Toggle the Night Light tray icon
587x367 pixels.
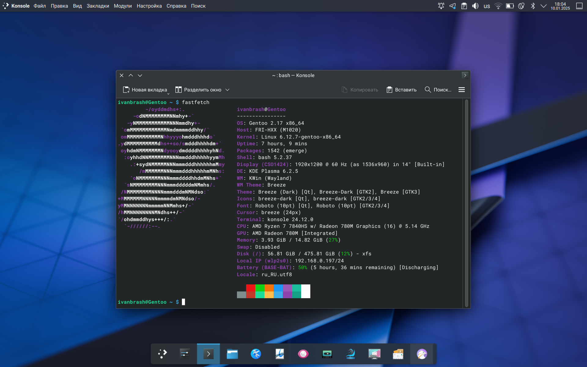click(521, 6)
